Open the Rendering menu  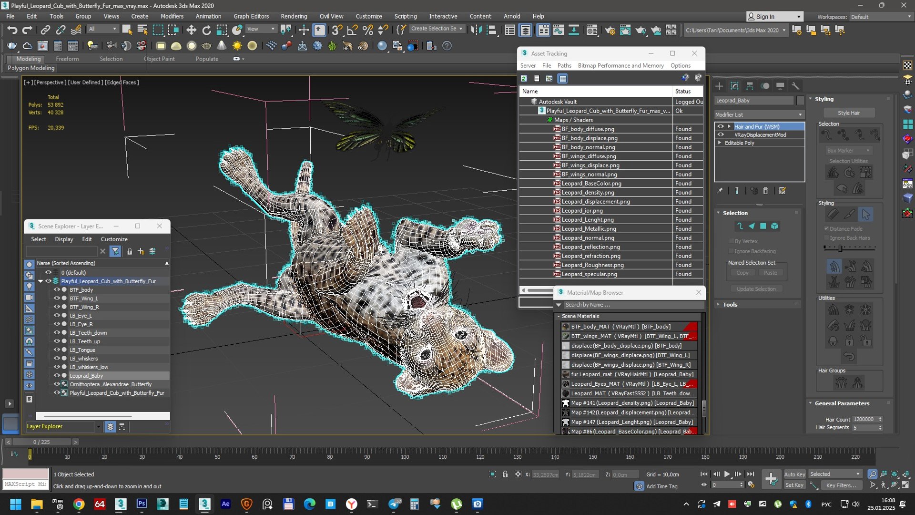pos(294,16)
